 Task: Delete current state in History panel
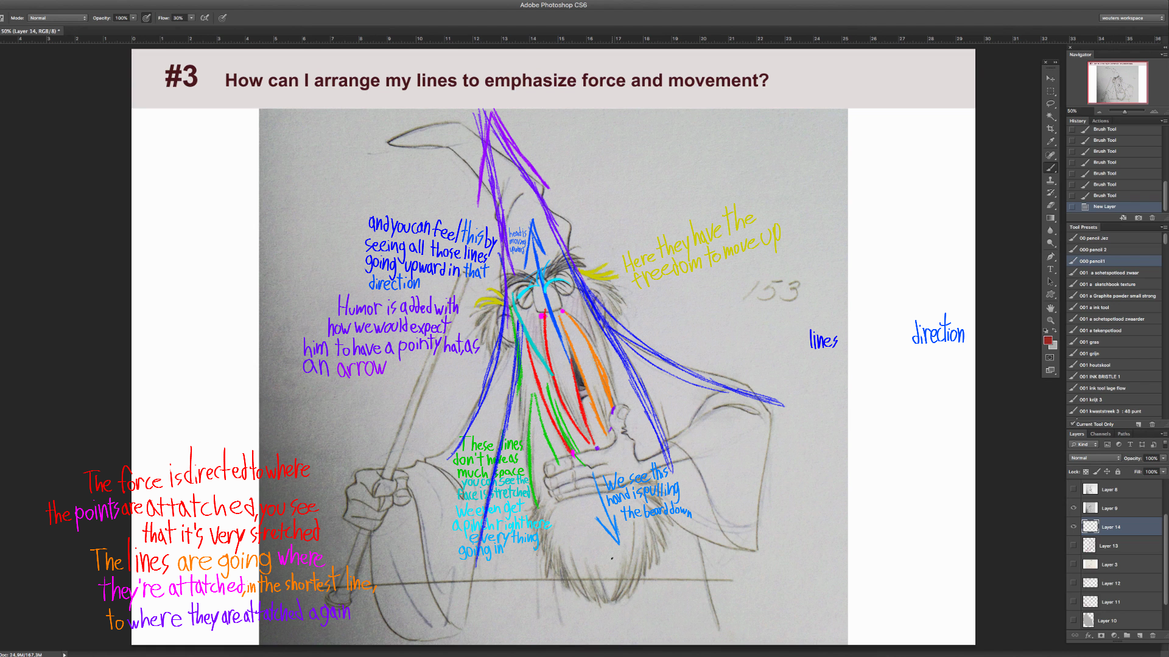(x=1152, y=218)
